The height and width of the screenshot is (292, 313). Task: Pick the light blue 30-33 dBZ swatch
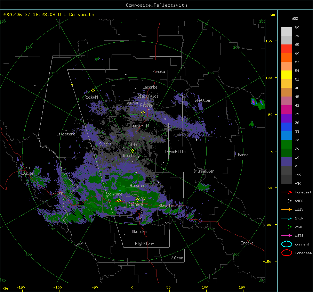tap(287, 136)
